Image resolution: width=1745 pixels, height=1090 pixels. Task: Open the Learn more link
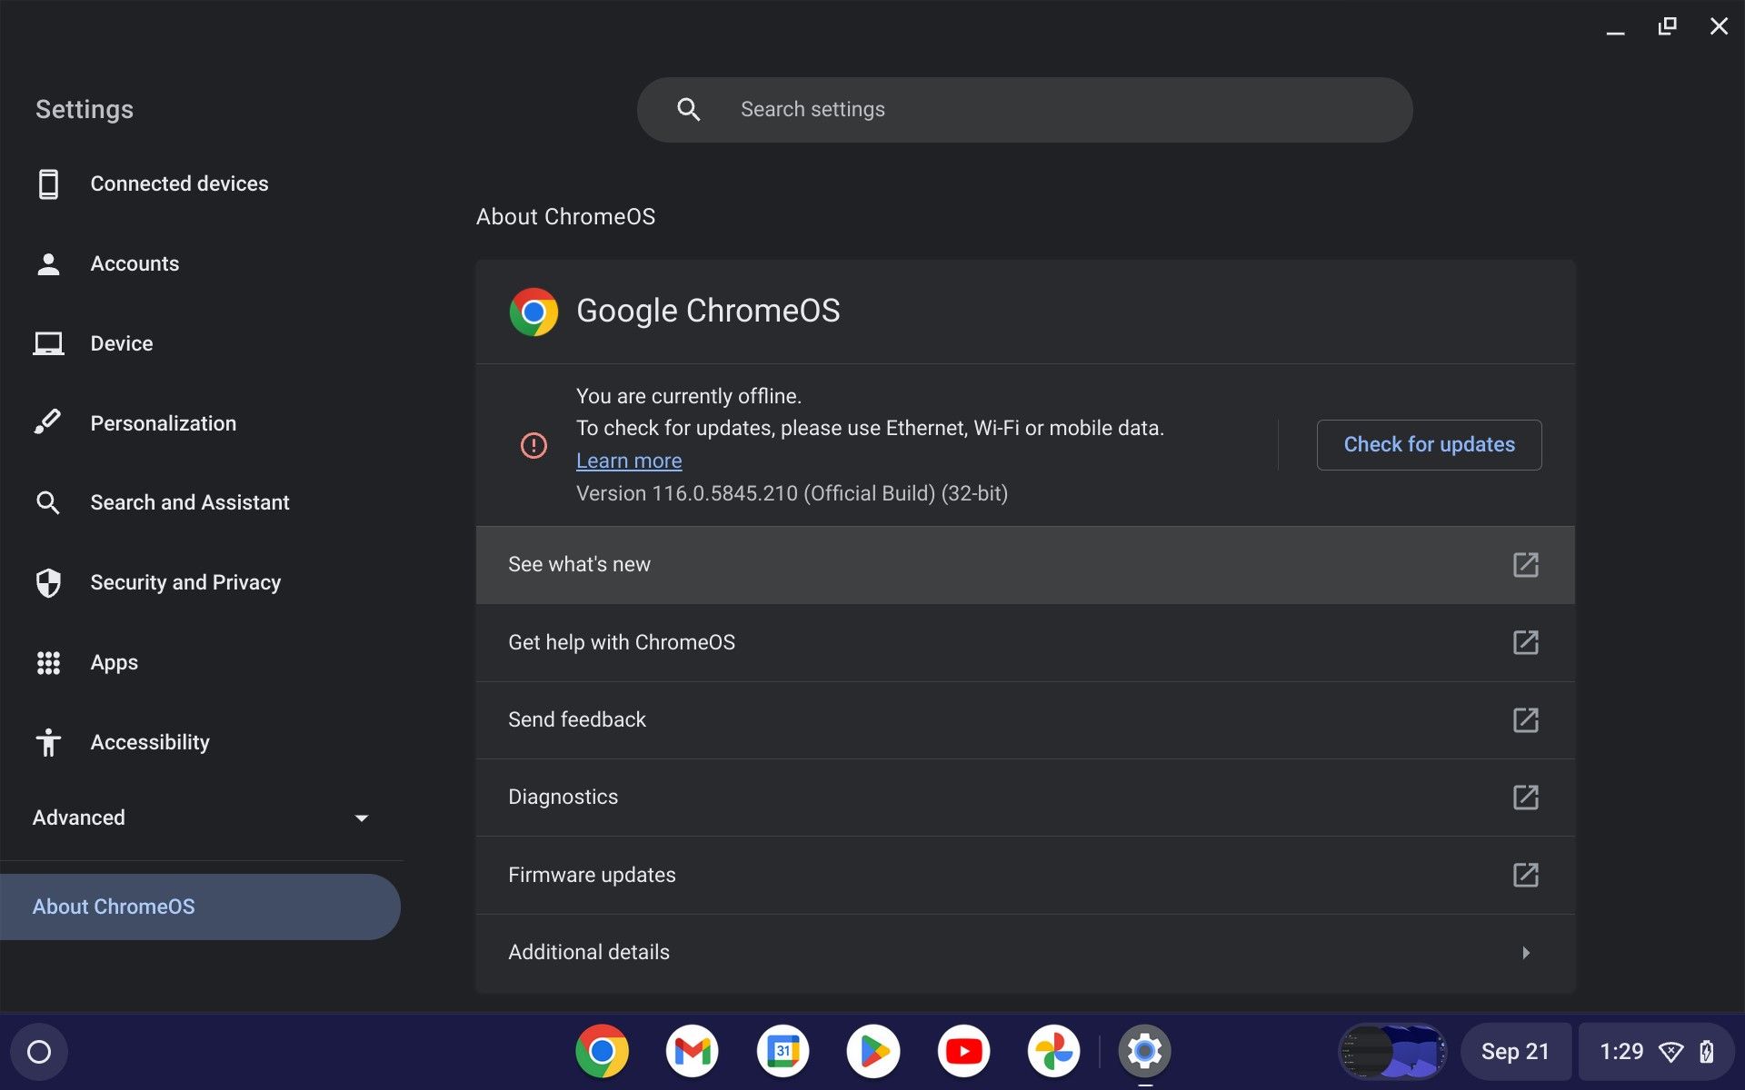[628, 461]
